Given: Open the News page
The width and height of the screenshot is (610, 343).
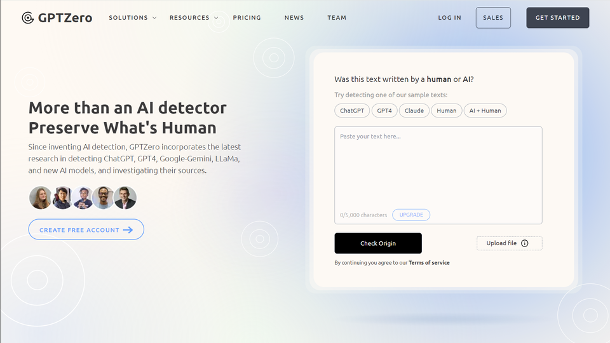Looking at the screenshot, I should click(294, 18).
